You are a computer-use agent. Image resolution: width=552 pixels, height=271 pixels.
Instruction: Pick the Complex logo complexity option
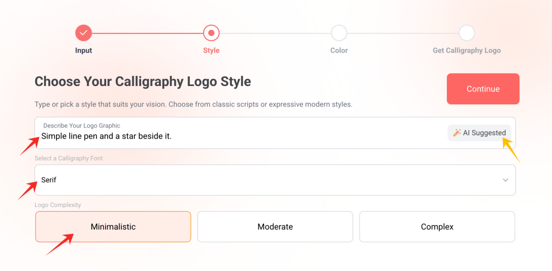[437, 227]
